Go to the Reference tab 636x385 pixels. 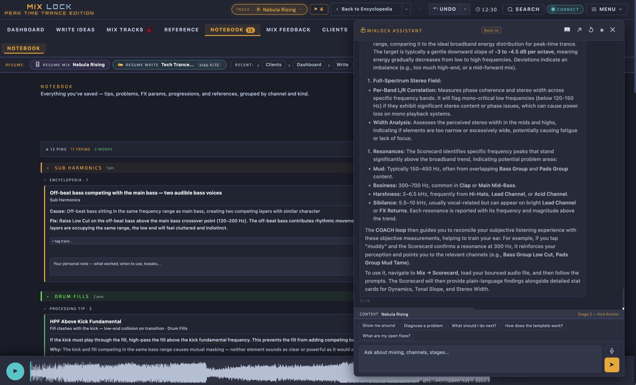[x=181, y=30]
